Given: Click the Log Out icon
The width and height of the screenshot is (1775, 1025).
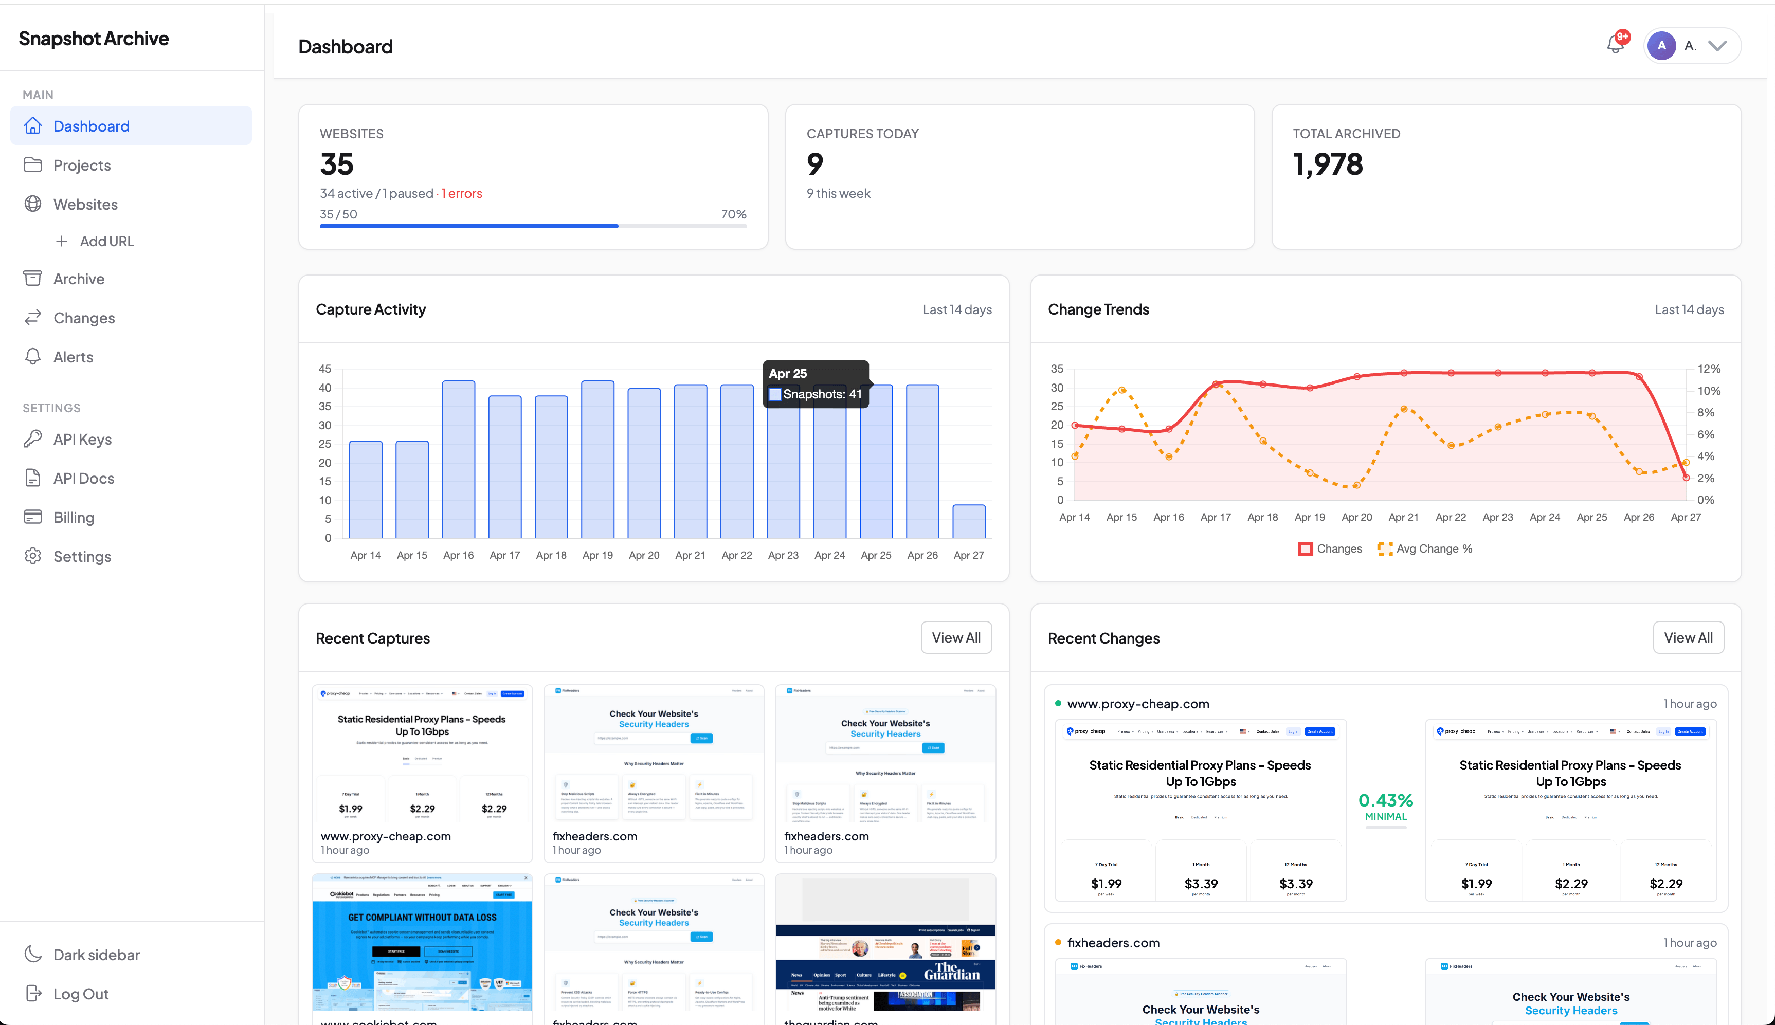Looking at the screenshot, I should click(32, 993).
